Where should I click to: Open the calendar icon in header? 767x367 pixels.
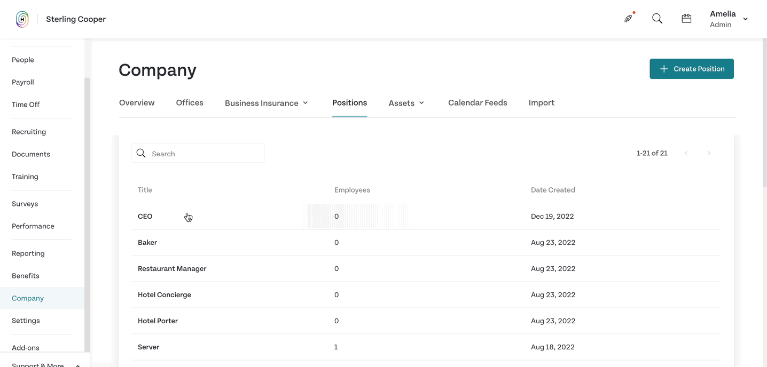(686, 19)
